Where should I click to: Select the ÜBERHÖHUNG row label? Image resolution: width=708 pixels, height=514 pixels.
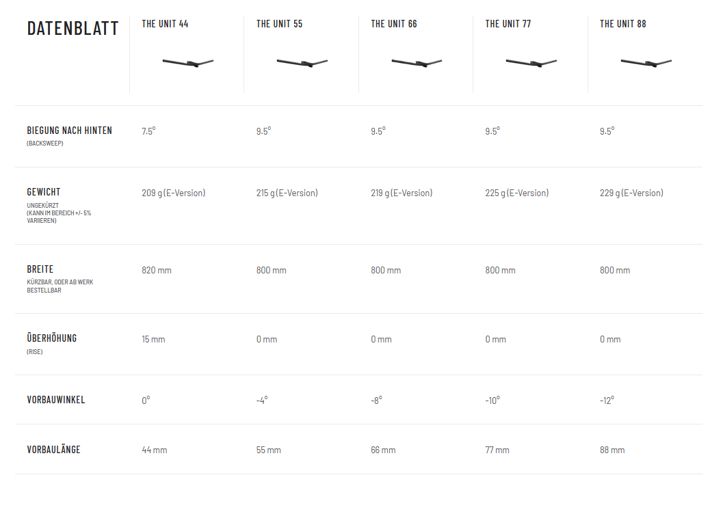click(51, 338)
